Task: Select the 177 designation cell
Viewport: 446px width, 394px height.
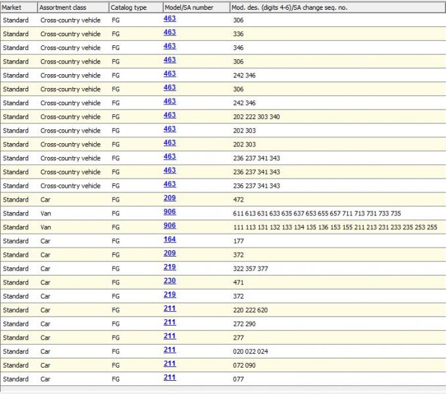Action: point(238,241)
